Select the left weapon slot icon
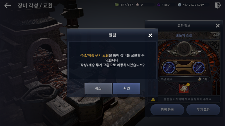Viewport: 225px width, 126px height. pyautogui.click(x=169, y=67)
